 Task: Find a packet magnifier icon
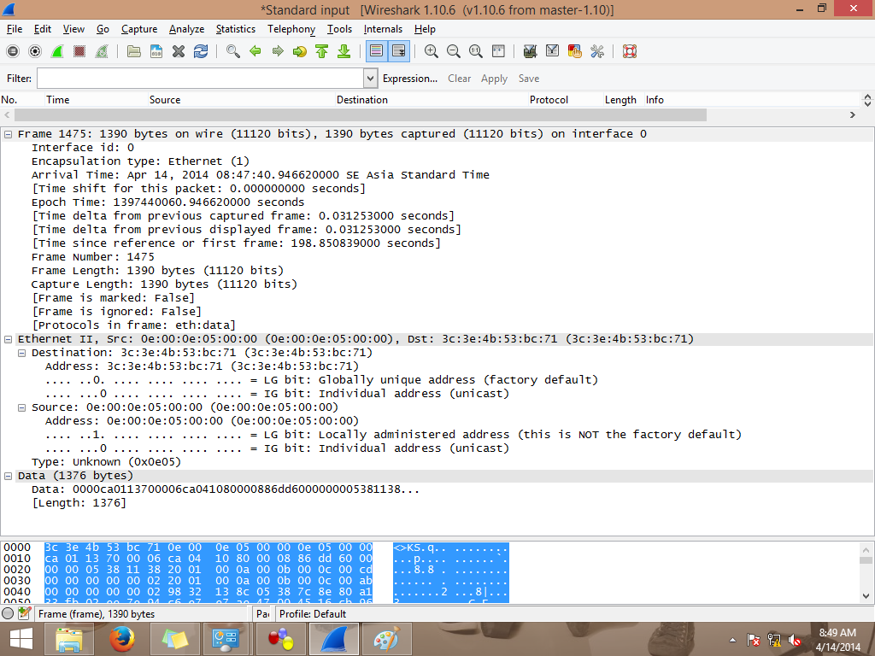click(233, 51)
